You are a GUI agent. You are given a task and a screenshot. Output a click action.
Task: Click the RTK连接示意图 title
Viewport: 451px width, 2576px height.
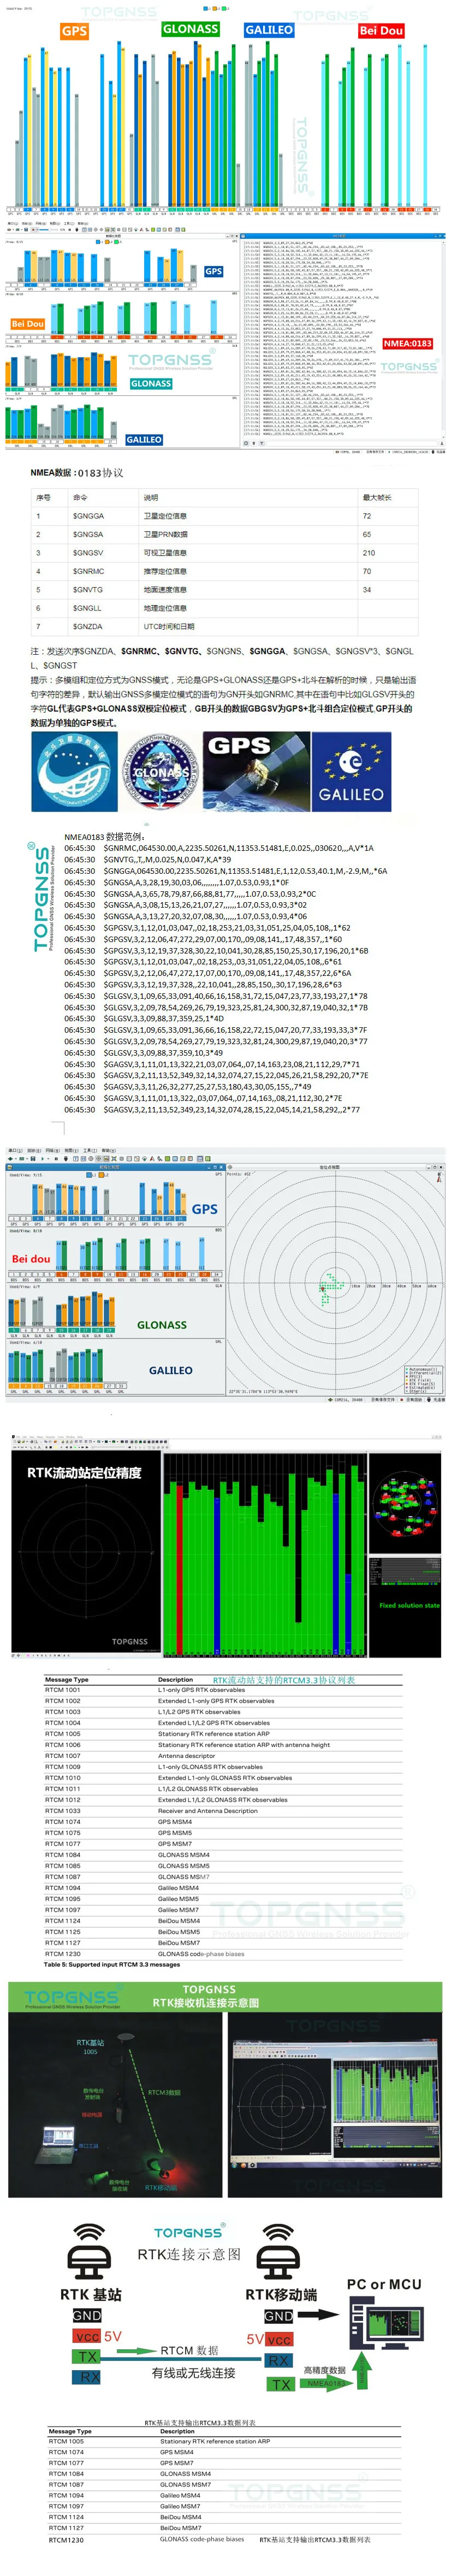coord(189,2254)
